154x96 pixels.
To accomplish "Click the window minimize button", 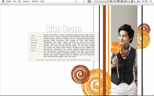I will tap(5, 4).
